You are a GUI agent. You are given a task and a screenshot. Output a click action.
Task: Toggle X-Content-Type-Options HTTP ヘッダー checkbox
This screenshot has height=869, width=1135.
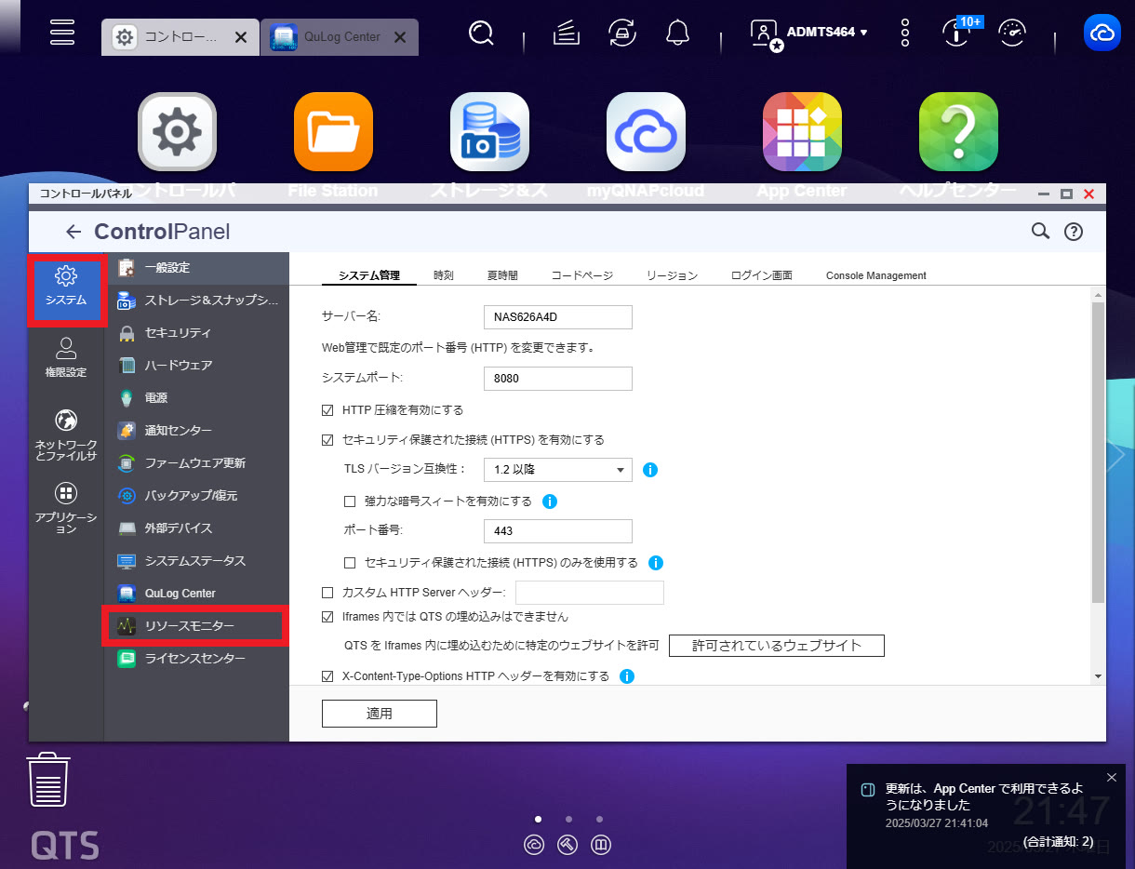click(327, 676)
